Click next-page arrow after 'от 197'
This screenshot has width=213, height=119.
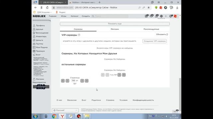pyautogui.click(x=82, y=81)
